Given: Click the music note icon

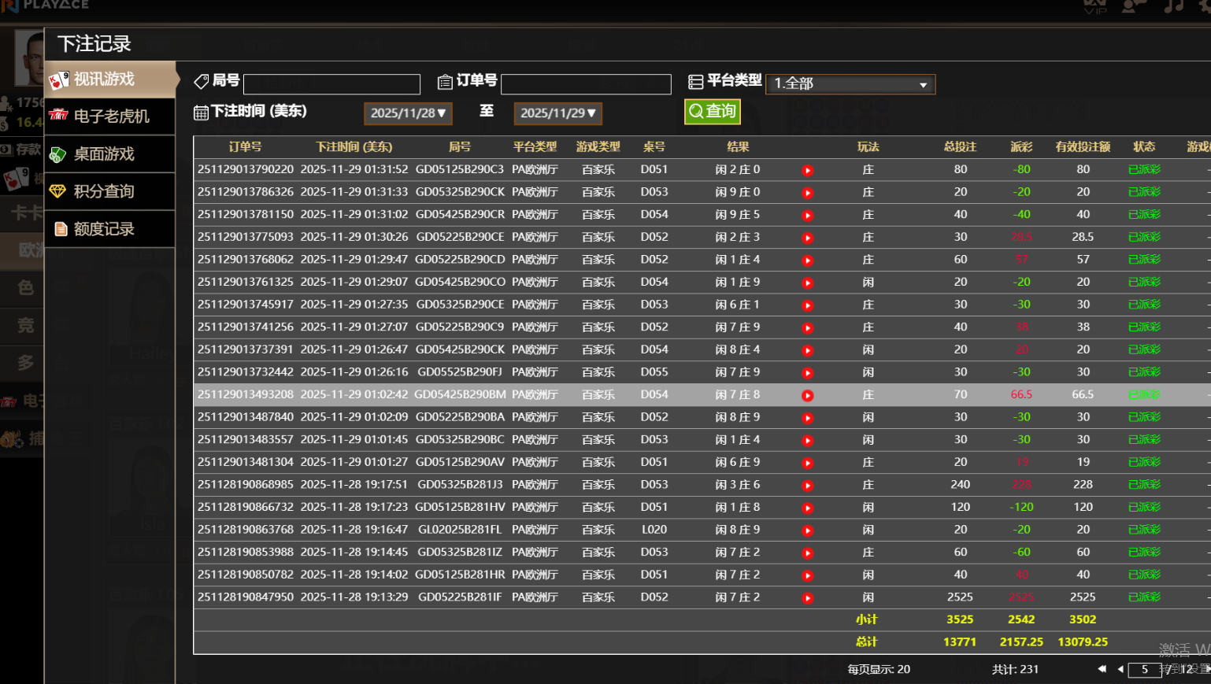Looking at the screenshot, I should 1173,6.
